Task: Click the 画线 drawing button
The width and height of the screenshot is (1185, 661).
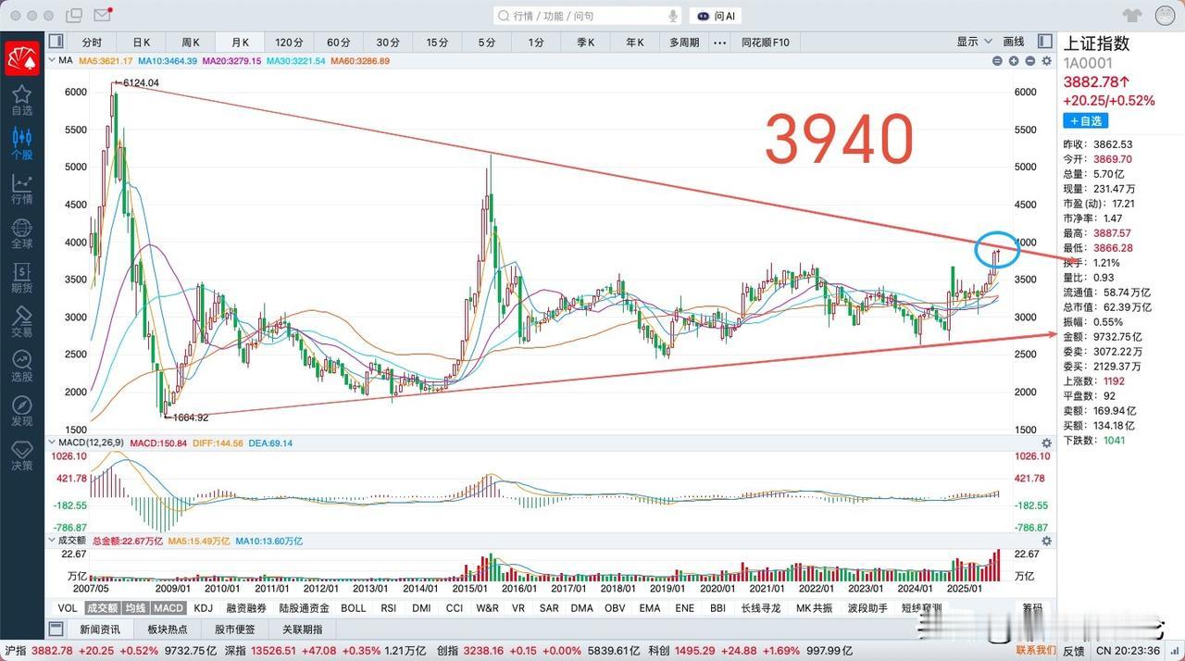Action: pos(1015,42)
